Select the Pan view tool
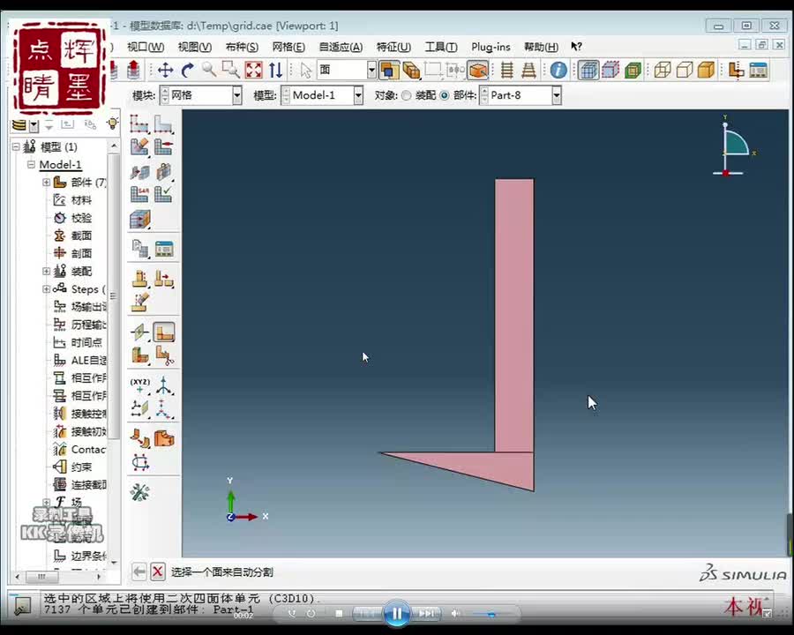Image resolution: width=794 pixels, height=635 pixels. pos(166,70)
